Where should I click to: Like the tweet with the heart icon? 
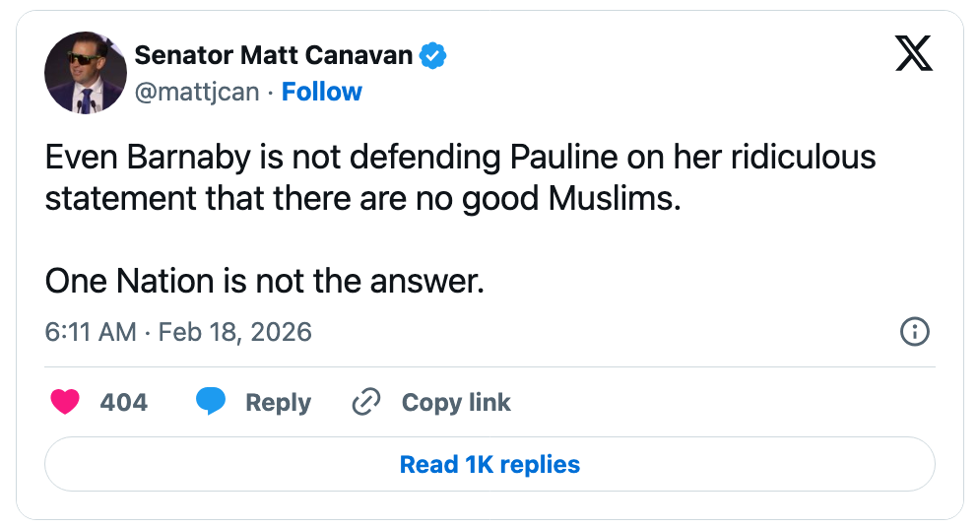[65, 402]
